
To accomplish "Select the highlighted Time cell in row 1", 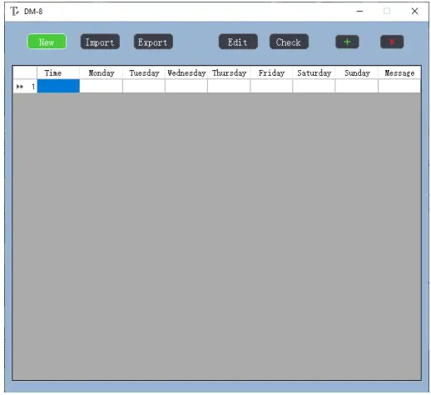I will point(58,86).
